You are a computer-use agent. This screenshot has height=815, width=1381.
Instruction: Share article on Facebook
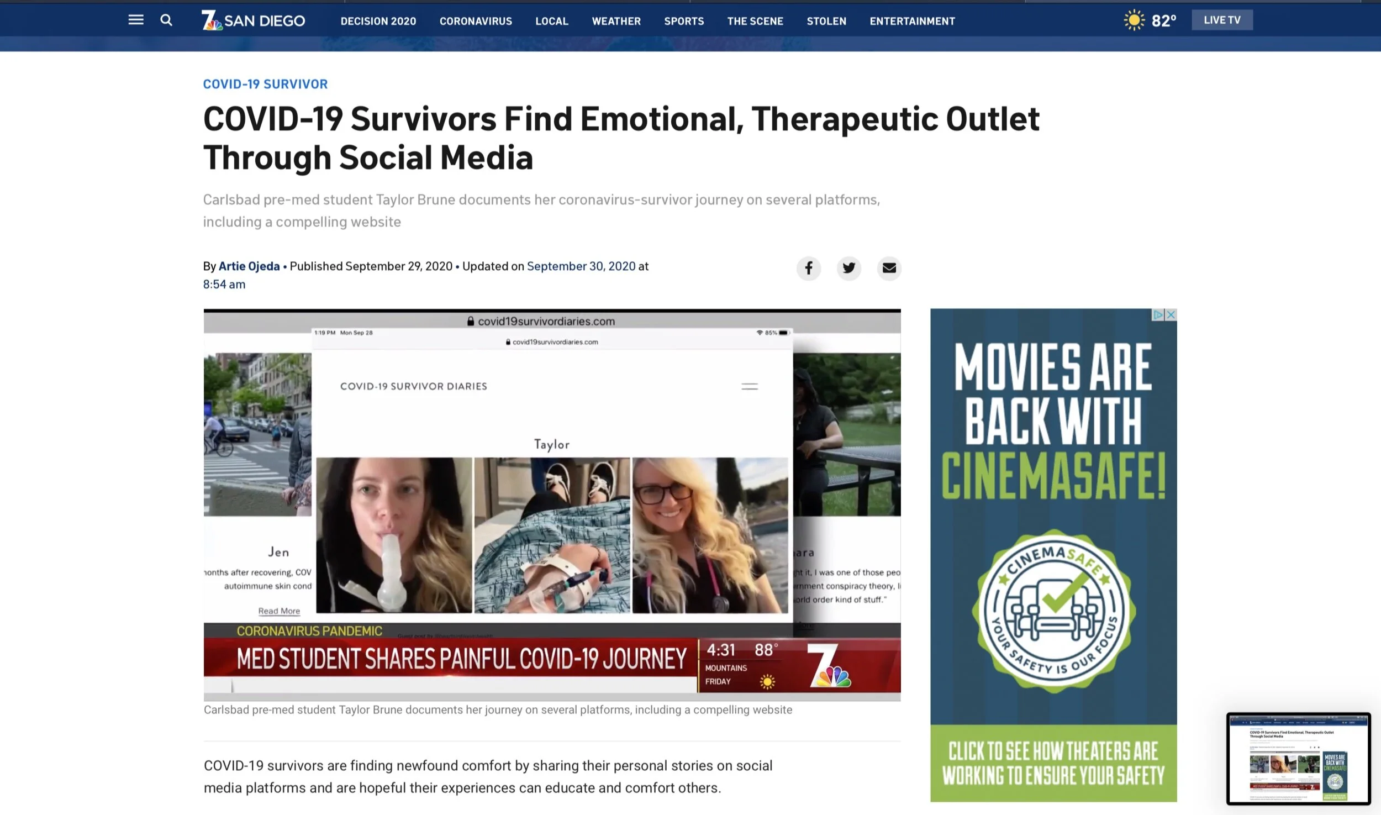tap(808, 269)
